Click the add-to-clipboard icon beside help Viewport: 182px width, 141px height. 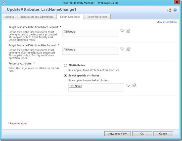click(x=169, y=10)
